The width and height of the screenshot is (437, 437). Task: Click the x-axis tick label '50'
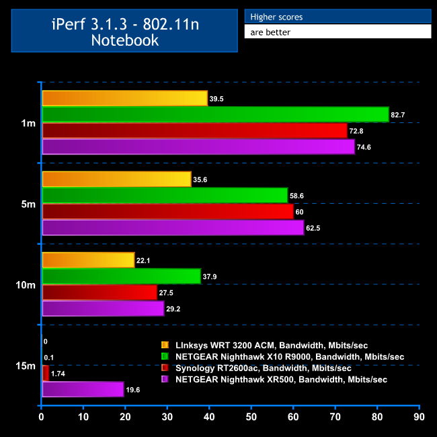(251, 417)
